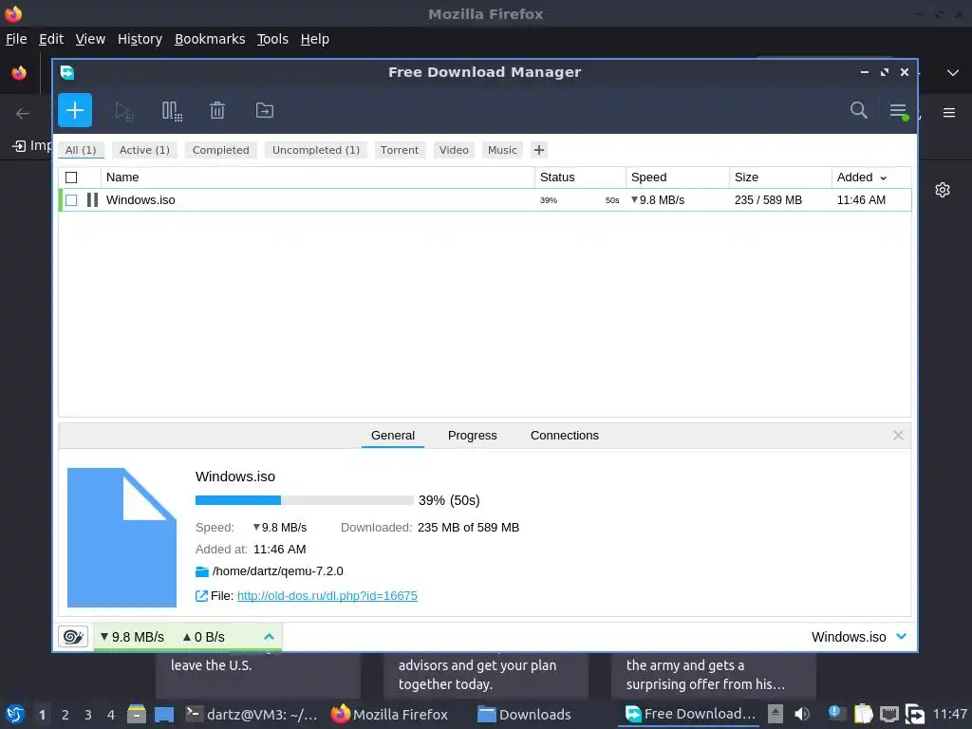Open Firefox History menu
This screenshot has height=729, width=972.
click(x=140, y=39)
